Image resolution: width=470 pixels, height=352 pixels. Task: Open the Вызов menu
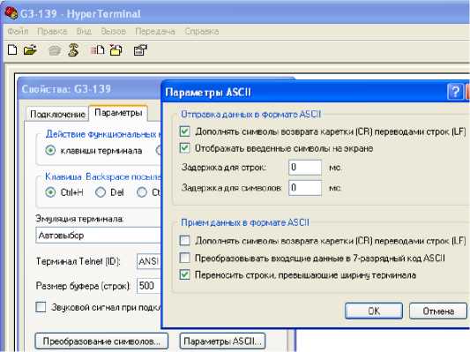click(x=113, y=31)
